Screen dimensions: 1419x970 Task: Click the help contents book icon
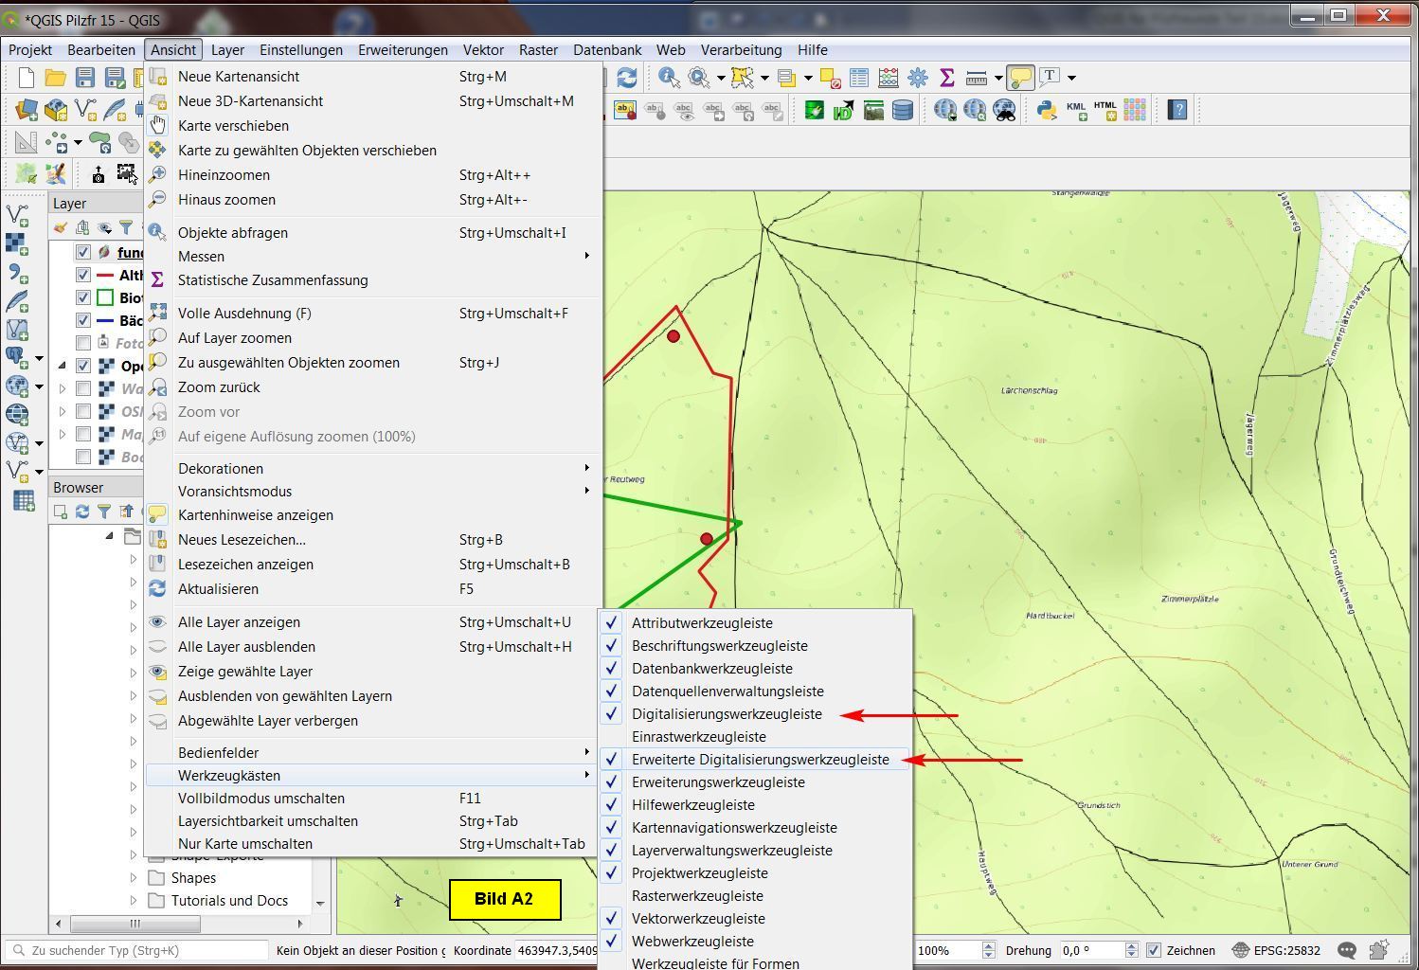[x=1177, y=110]
